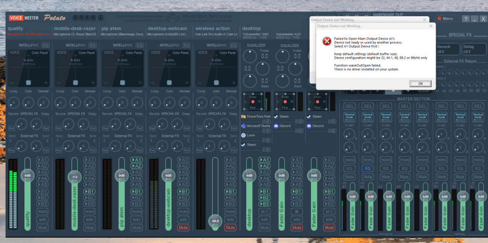Viewport: 488px width, 243px height.
Task: Unmute the wireless action strip
Action: (230, 228)
